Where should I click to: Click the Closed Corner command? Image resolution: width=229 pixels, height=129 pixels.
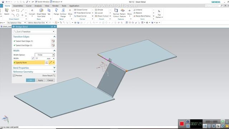(x=81, y=10)
